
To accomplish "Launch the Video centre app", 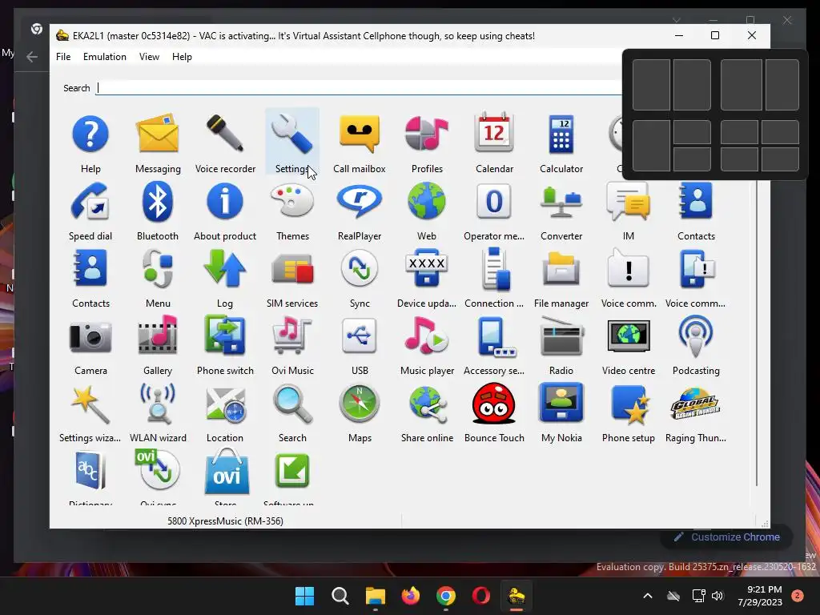I will [x=629, y=336].
